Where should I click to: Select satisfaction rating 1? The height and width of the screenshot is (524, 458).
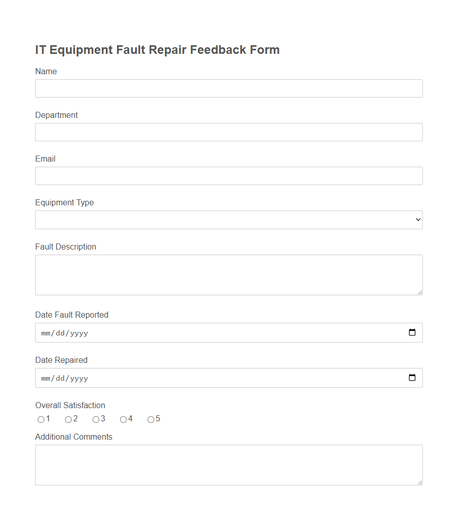click(x=41, y=419)
